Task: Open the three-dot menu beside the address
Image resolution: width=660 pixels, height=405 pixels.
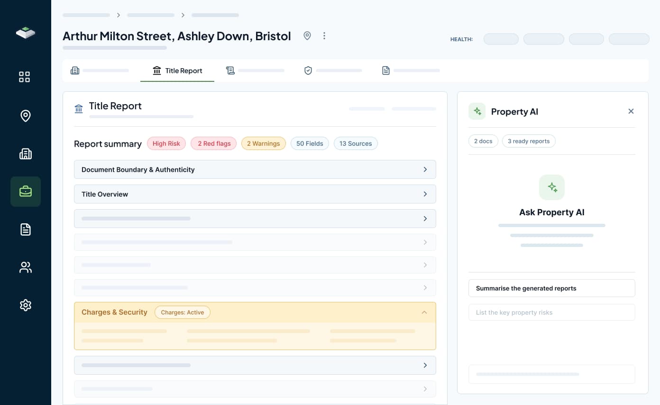Action: pyautogui.click(x=324, y=36)
